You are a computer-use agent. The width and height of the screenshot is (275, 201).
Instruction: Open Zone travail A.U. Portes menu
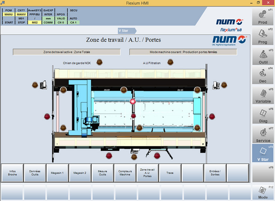[147, 173]
